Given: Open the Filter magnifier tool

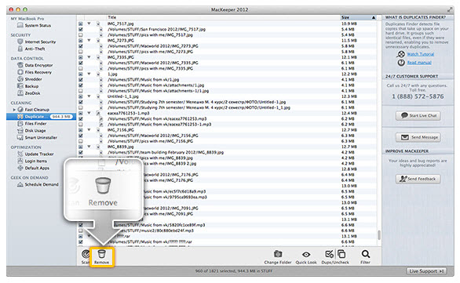Looking at the screenshot, I should [365, 254].
